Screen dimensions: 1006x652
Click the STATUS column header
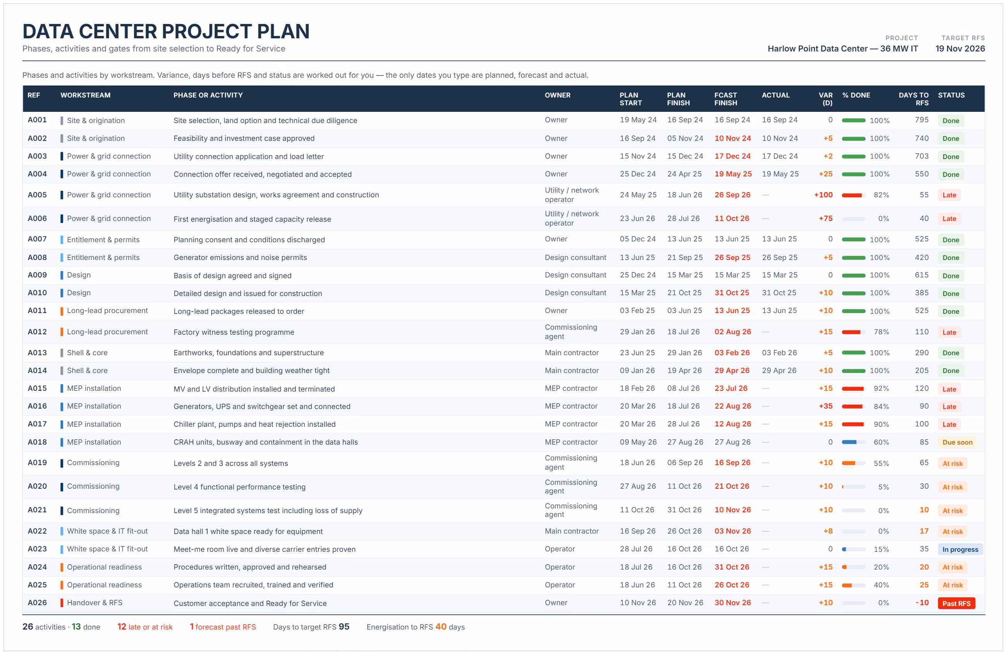click(951, 95)
